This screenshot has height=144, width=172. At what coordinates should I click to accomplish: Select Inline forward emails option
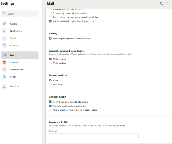50,80
